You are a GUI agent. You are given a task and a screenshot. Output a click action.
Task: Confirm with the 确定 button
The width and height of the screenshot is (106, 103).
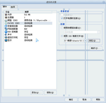[x=71, y=100]
